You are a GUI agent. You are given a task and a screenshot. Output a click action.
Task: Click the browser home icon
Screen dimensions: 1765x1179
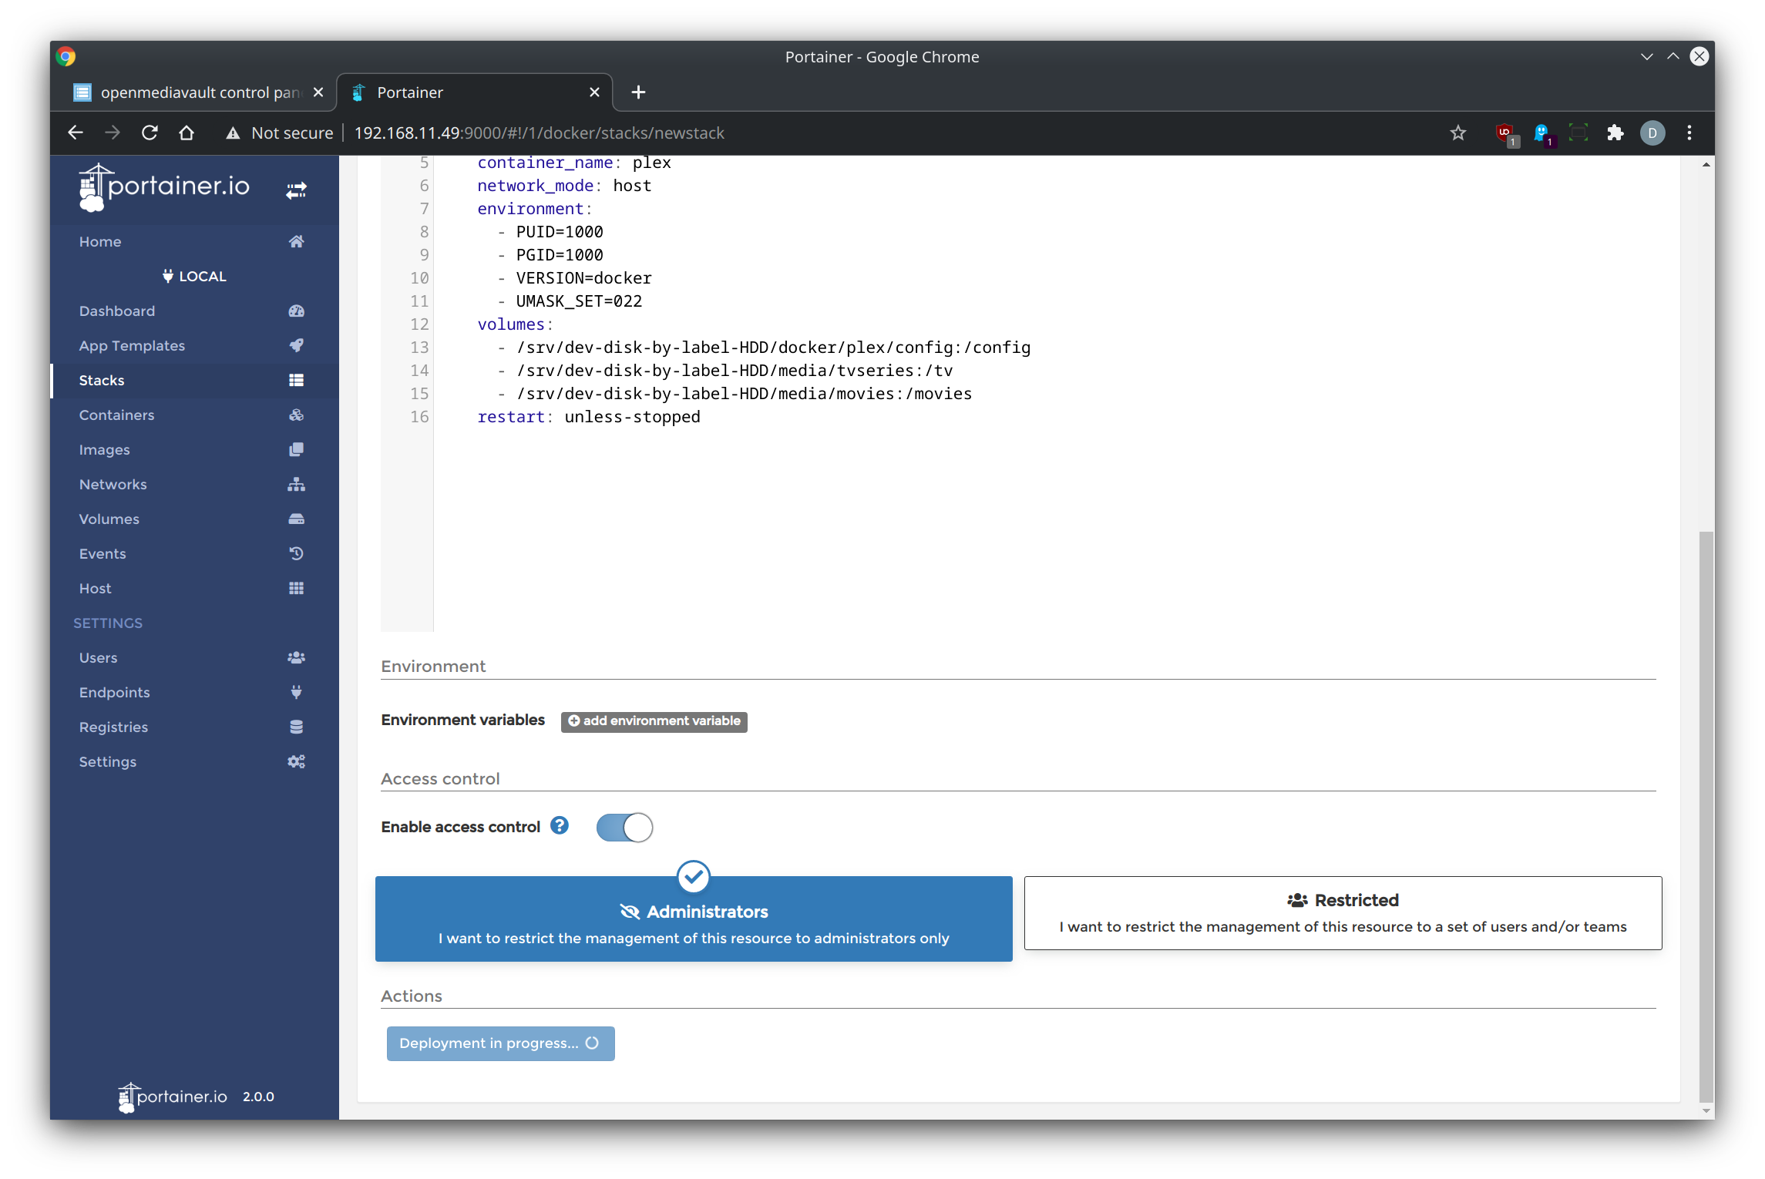(187, 133)
